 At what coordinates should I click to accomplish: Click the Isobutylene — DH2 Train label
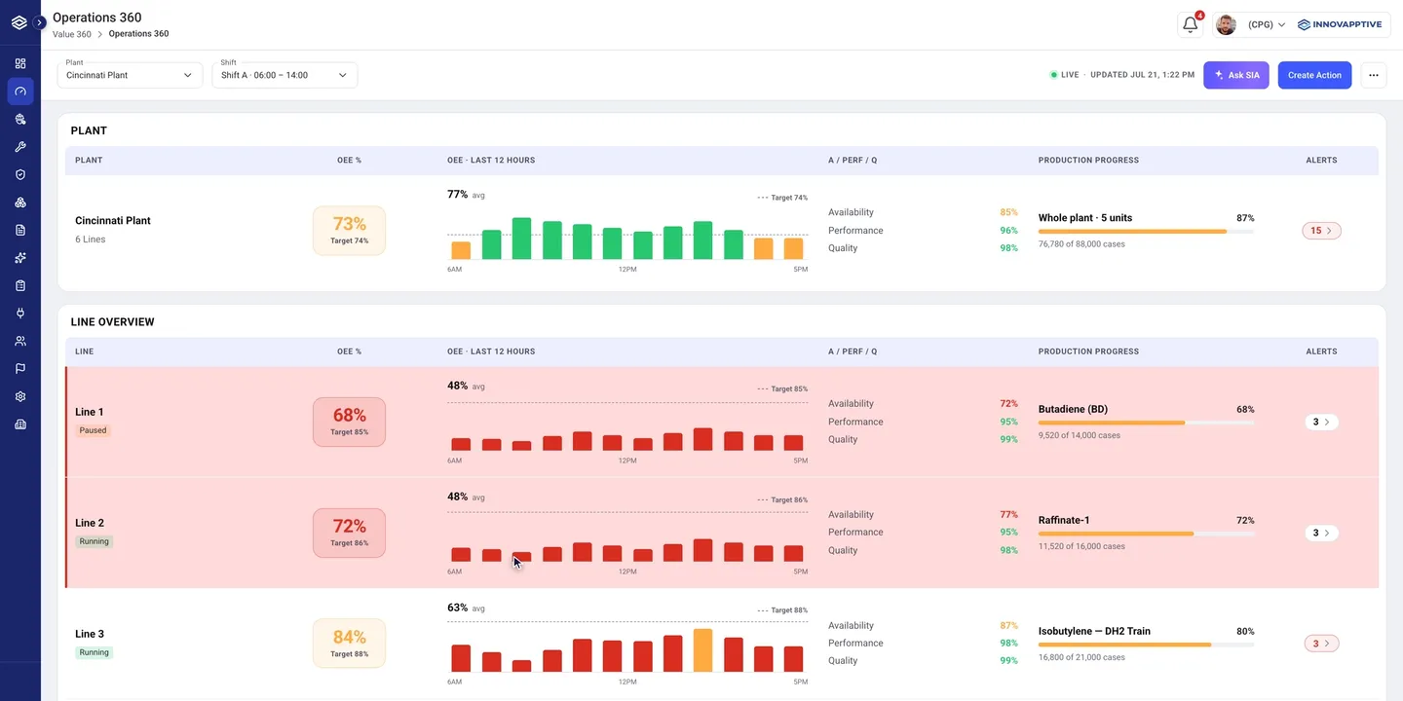coord(1094,631)
